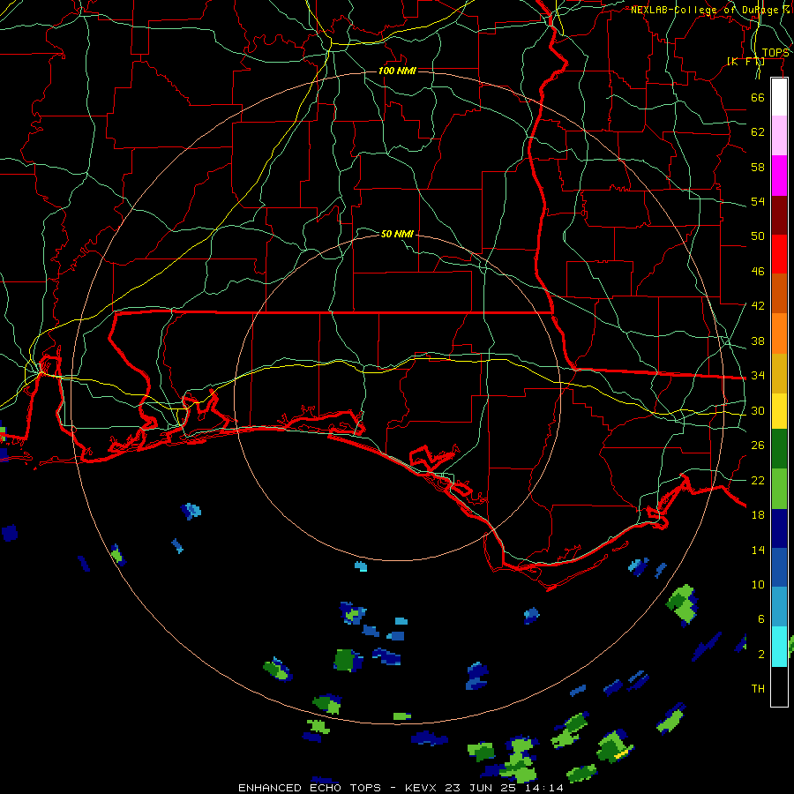This screenshot has width=794, height=794.
Task: Click the [K FT] units label
Action: click(x=745, y=61)
